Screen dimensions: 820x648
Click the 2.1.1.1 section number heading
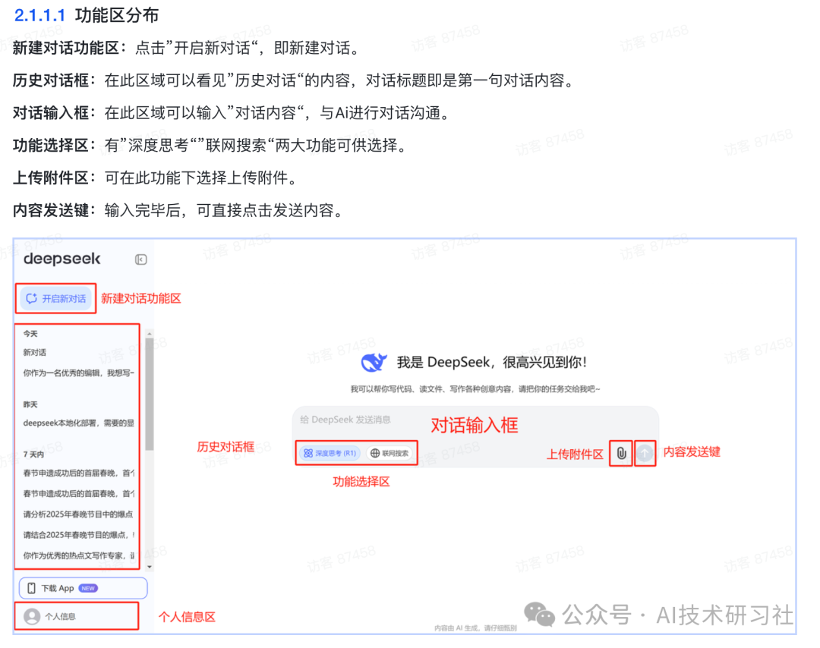[x=39, y=16]
